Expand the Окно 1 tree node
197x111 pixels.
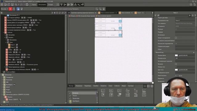tap(7, 45)
